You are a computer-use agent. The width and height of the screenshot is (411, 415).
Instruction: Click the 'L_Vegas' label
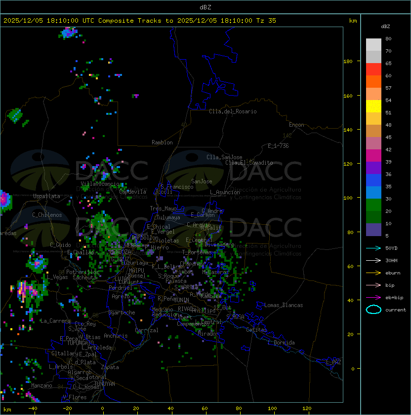click(57, 277)
